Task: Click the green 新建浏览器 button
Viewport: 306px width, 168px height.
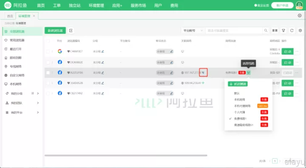Action: pyautogui.click(x=55, y=31)
